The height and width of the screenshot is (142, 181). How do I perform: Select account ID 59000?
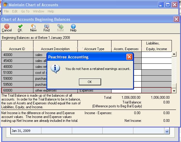17,79
